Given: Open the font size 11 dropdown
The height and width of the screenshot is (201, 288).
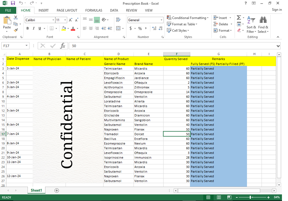Looking at the screenshot, I should click(65, 20).
